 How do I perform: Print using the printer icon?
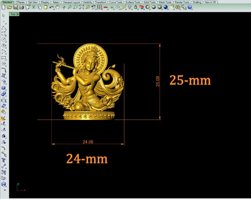pos(21,7)
